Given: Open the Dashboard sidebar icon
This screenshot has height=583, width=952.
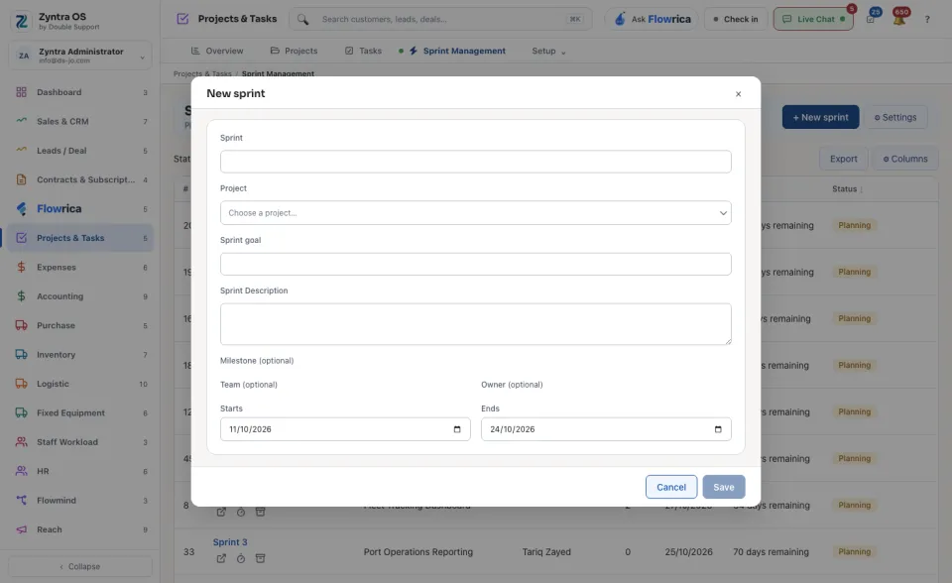Looking at the screenshot, I should click(x=21, y=92).
